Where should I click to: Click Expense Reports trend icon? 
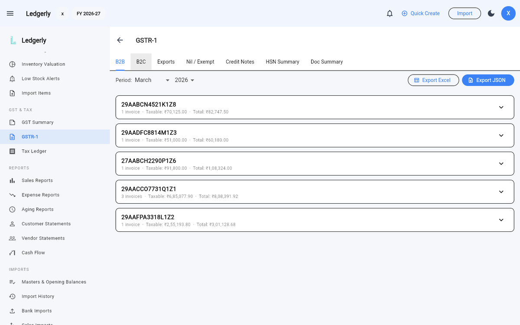click(x=13, y=195)
